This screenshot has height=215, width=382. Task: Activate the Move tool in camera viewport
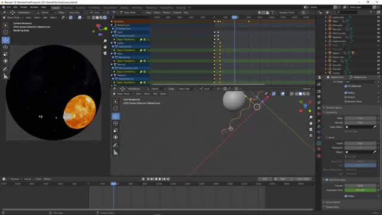pyautogui.click(x=5, y=40)
